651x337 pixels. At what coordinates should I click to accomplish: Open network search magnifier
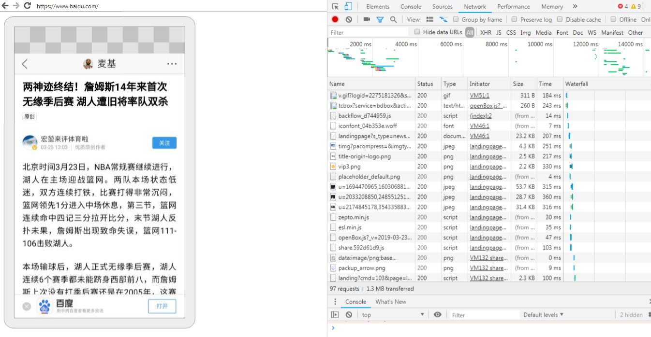pos(393,19)
